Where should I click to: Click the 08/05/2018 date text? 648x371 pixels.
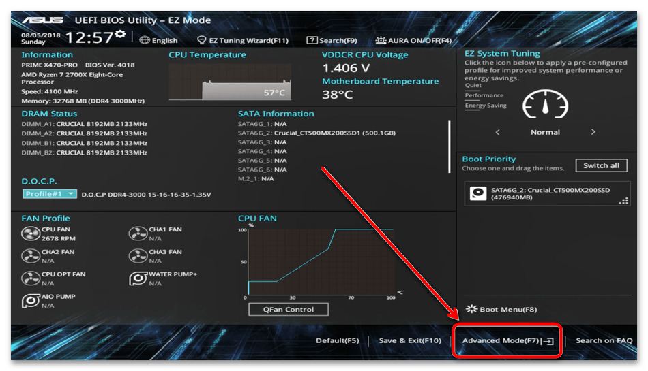pos(40,35)
